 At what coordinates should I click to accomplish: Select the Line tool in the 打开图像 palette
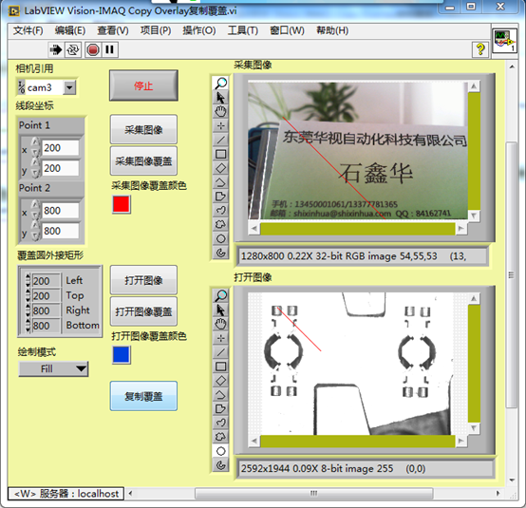[220, 352]
